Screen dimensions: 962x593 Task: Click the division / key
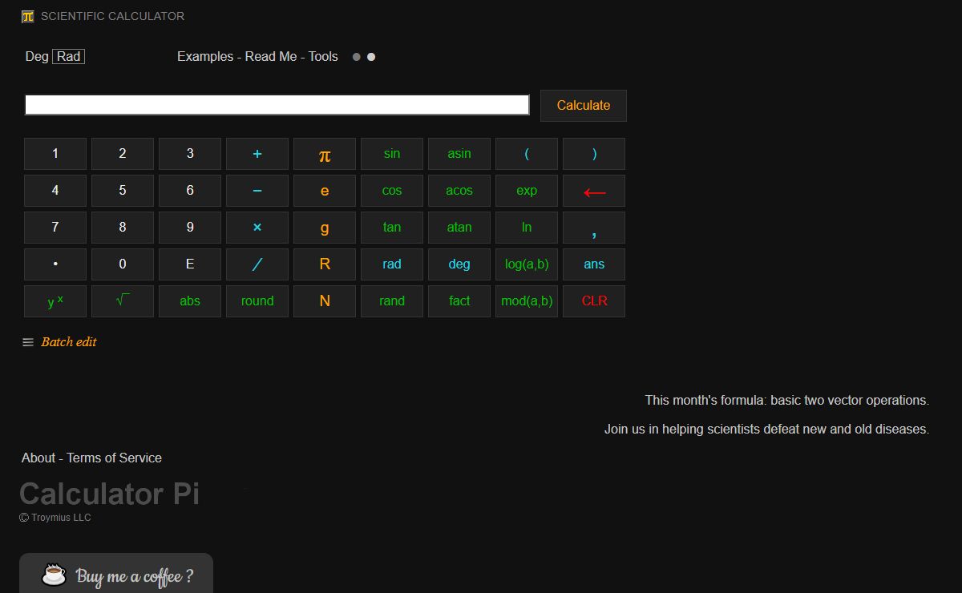257,264
